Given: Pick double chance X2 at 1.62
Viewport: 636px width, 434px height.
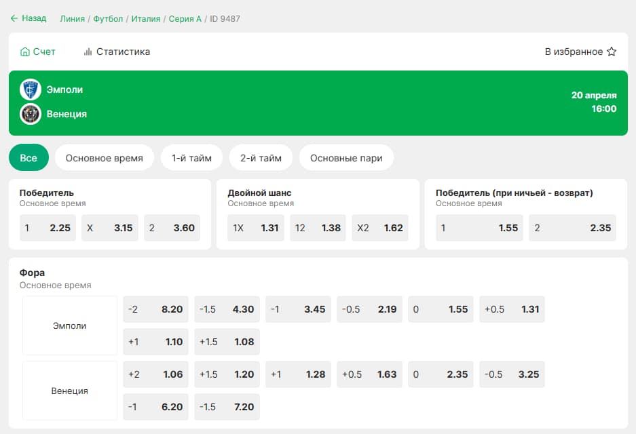Looking at the screenshot, I should 380,228.
